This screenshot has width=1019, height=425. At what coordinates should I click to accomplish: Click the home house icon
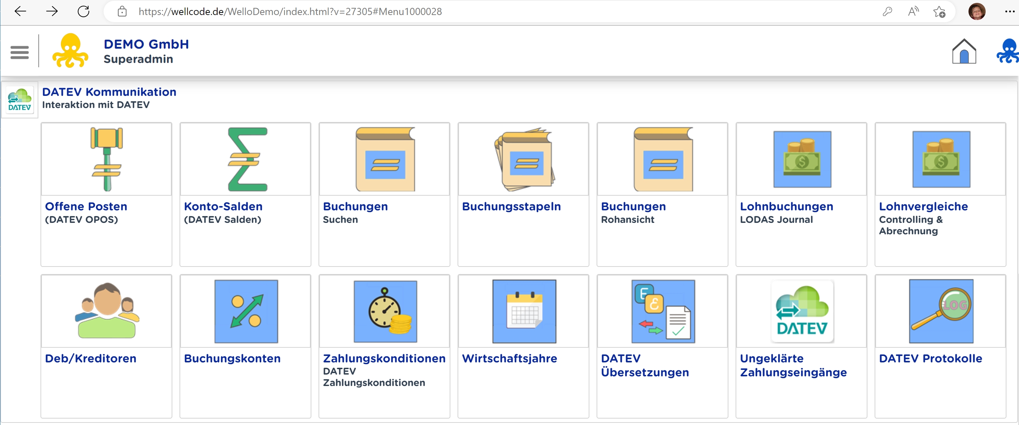point(963,52)
